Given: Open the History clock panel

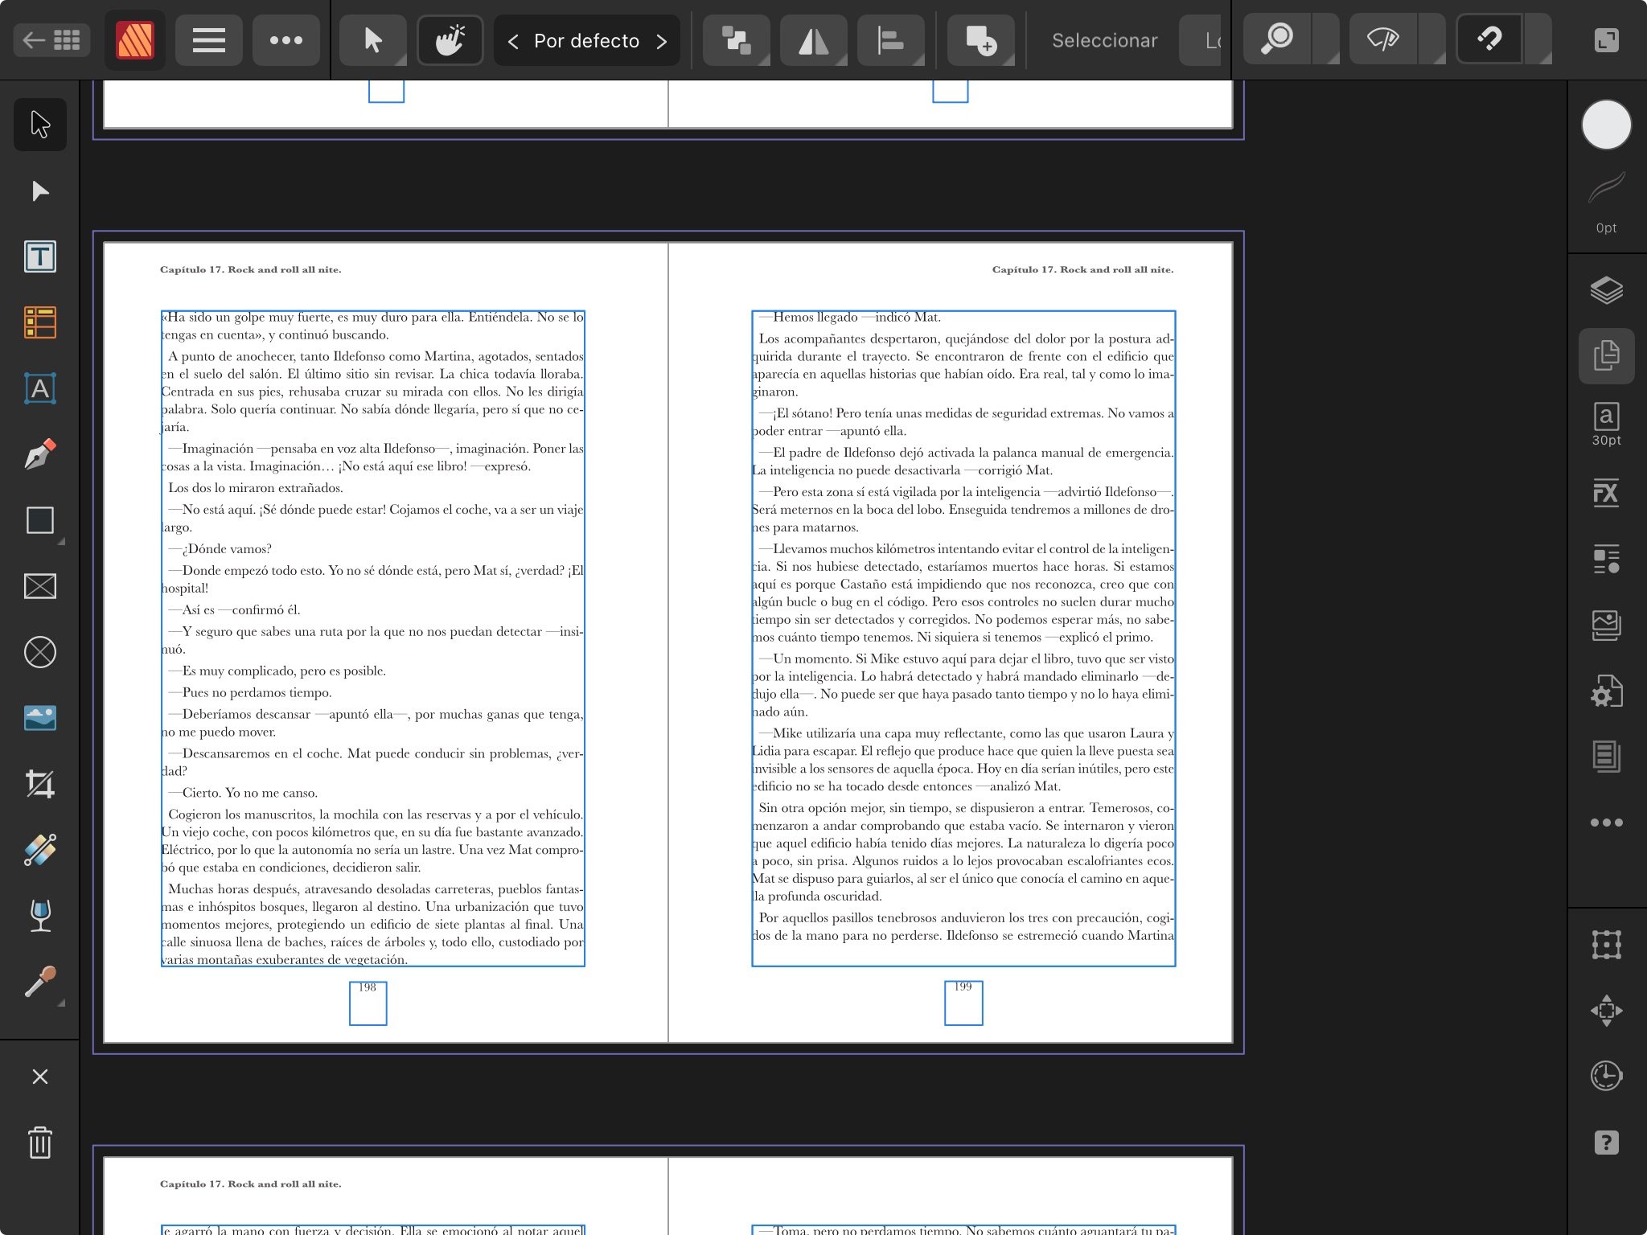Looking at the screenshot, I should point(1606,1077).
